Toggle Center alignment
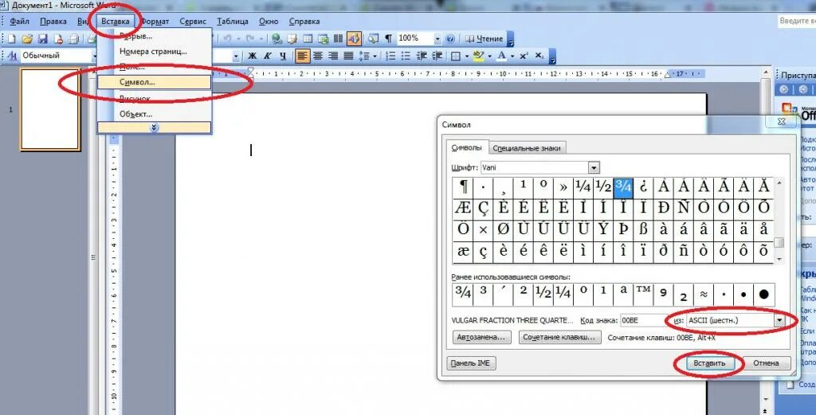816x415 pixels. click(317, 56)
